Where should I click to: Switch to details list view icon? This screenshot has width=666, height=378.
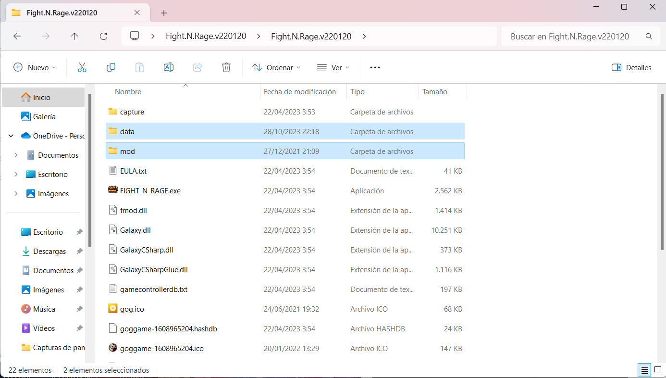(x=644, y=370)
